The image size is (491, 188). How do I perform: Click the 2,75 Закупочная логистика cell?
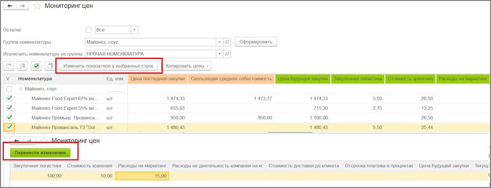point(358,108)
